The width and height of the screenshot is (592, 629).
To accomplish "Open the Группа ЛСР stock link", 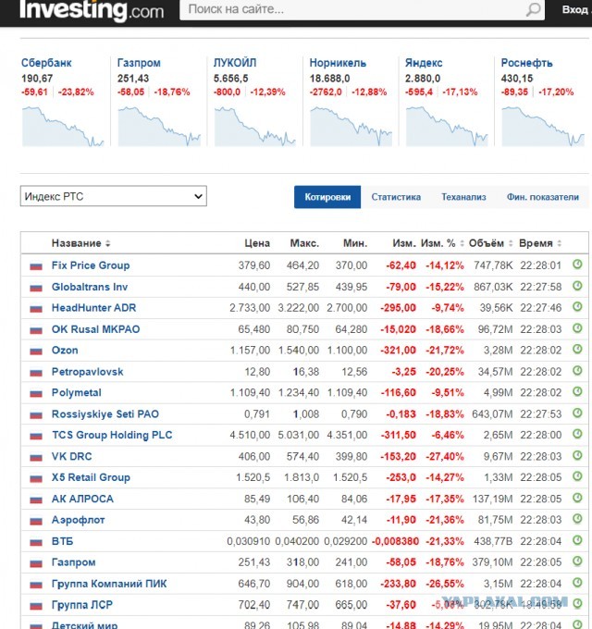I will point(81,605).
